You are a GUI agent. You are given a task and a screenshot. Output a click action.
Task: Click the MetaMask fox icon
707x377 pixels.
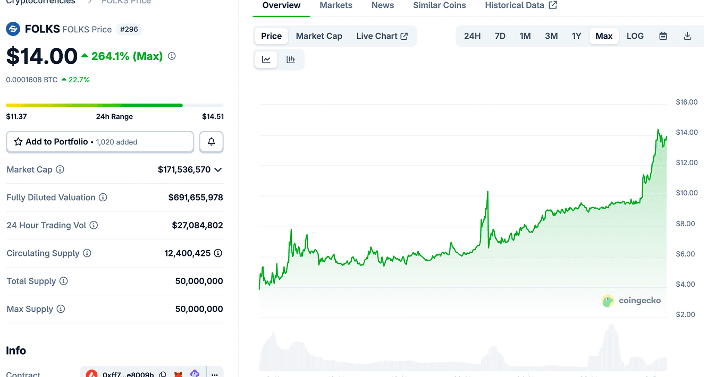point(179,374)
